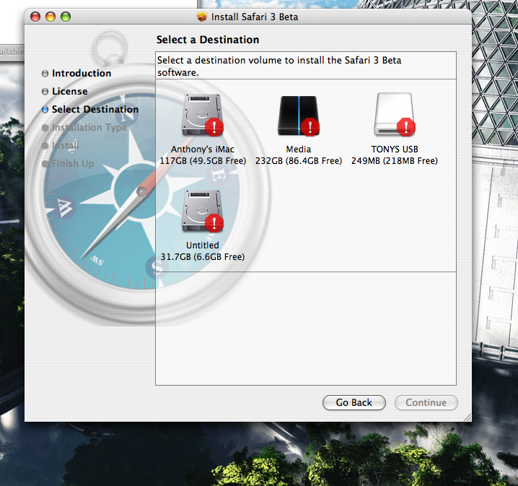
Task: Click the installer package icon in title bar
Action: coord(202,17)
